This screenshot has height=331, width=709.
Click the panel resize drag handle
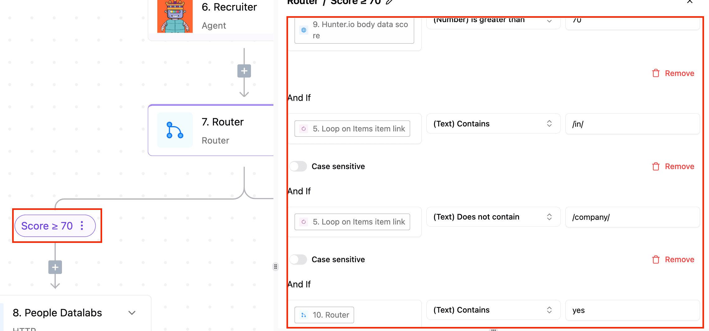[x=276, y=267]
